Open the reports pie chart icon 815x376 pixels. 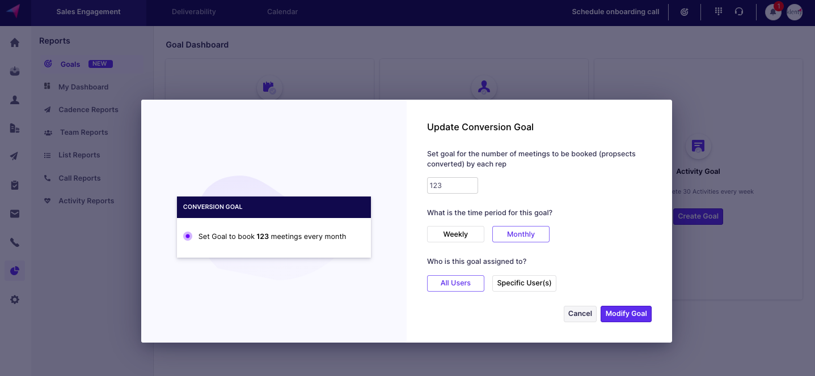click(15, 271)
